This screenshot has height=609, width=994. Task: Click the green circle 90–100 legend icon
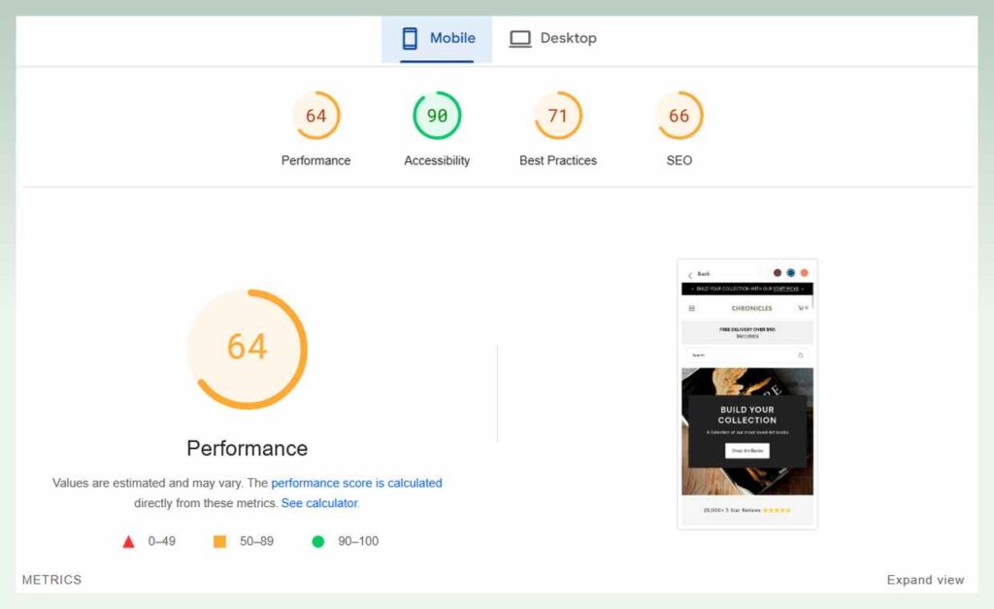pos(318,541)
